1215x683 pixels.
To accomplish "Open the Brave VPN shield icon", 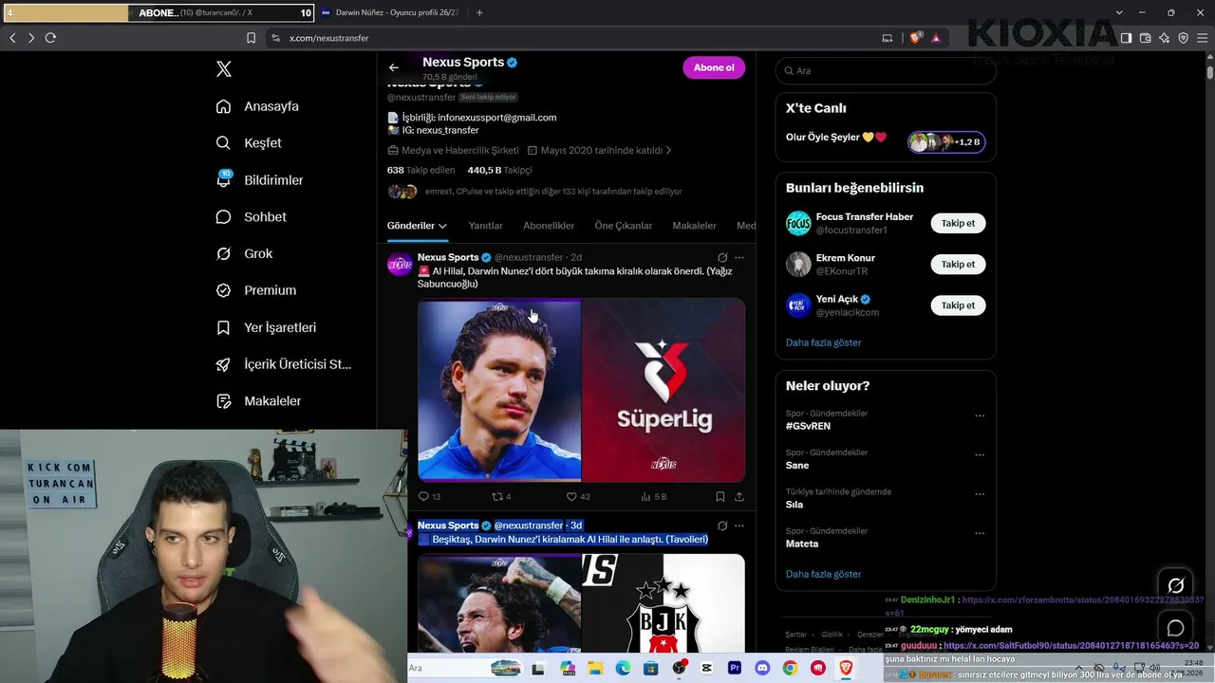I will click(x=1183, y=38).
